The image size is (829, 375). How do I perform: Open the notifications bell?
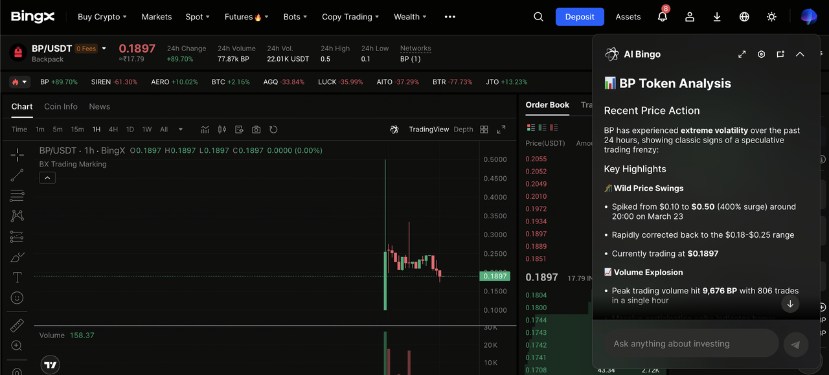[x=662, y=17]
